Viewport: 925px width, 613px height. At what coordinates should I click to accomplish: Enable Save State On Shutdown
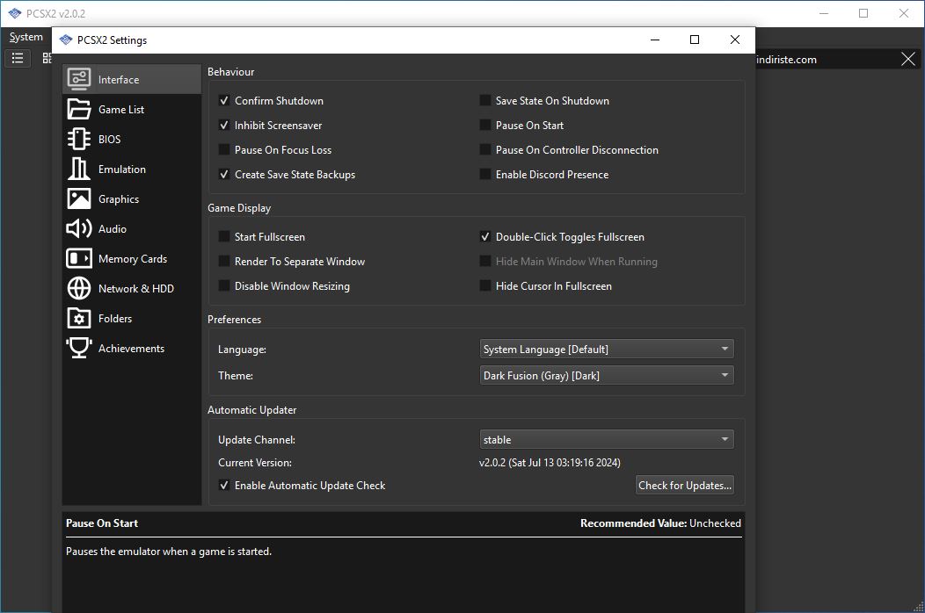point(484,101)
